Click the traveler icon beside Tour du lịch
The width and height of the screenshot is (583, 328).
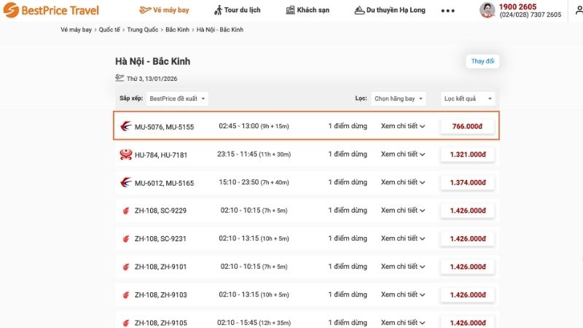pyautogui.click(x=218, y=10)
